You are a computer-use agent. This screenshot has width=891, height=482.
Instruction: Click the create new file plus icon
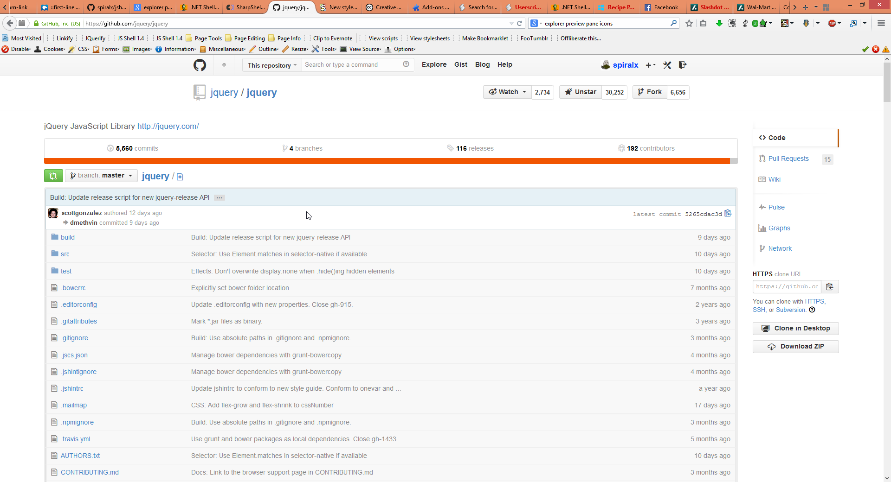point(180,177)
